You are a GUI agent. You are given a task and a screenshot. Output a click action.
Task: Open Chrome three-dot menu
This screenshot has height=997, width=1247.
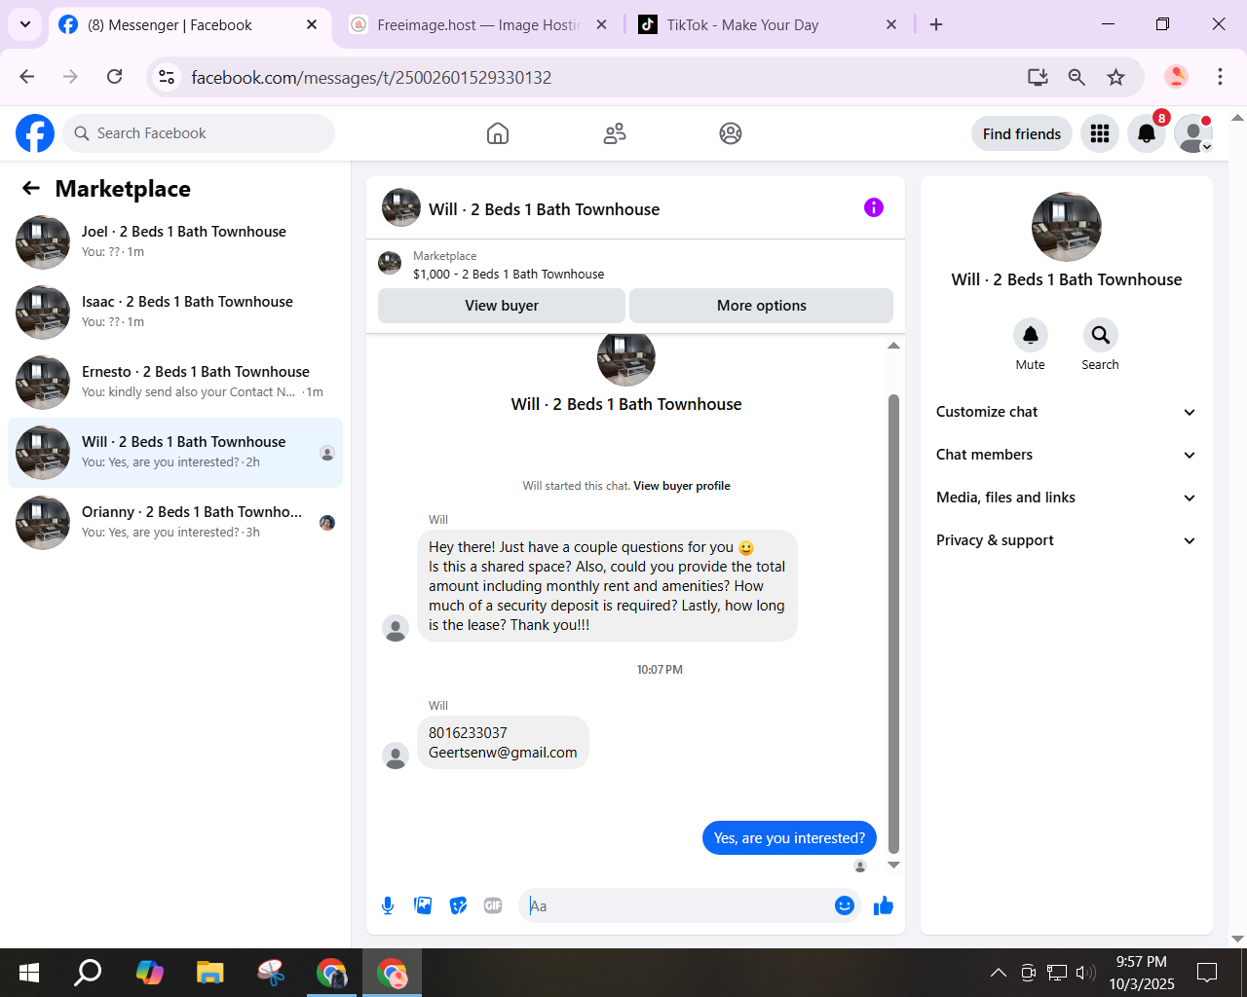(1220, 77)
